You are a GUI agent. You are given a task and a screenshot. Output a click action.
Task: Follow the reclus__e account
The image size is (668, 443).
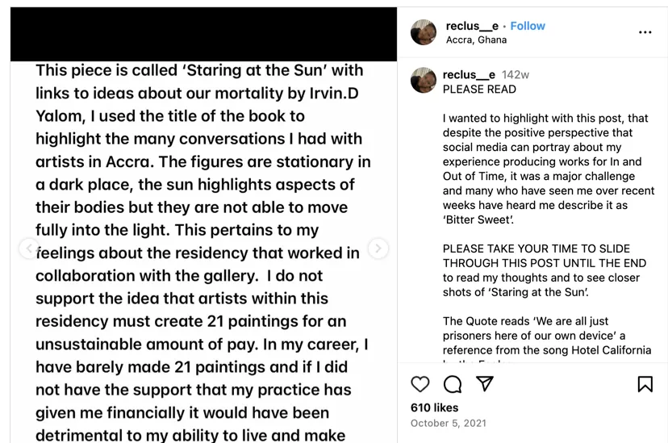click(x=528, y=26)
